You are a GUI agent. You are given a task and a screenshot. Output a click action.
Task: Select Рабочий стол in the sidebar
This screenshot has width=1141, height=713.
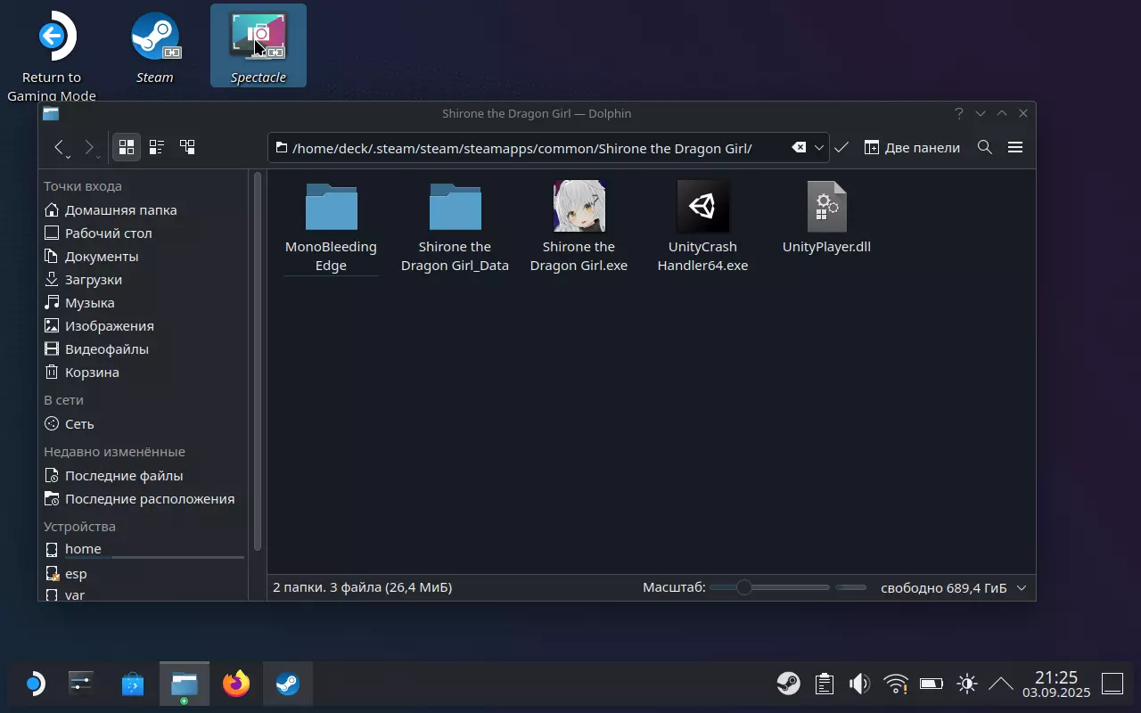tap(144, 234)
